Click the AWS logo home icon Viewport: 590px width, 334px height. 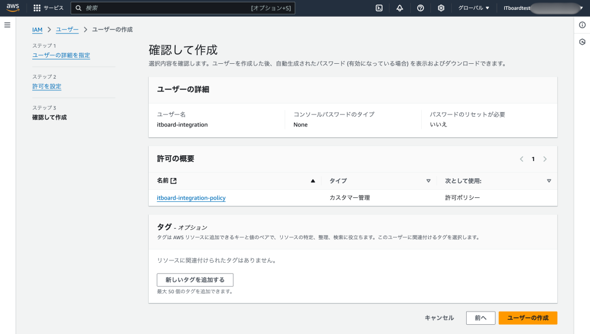pos(13,8)
